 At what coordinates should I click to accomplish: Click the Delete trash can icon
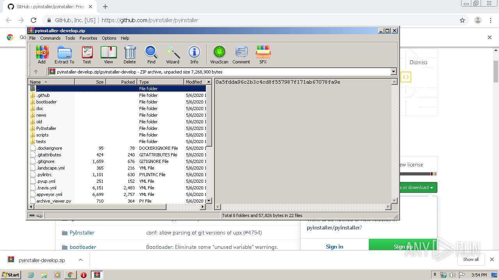point(130,55)
